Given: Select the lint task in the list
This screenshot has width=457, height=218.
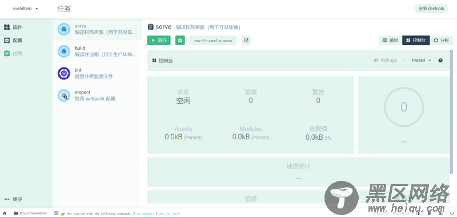Looking at the screenshot, I should click(97, 74).
